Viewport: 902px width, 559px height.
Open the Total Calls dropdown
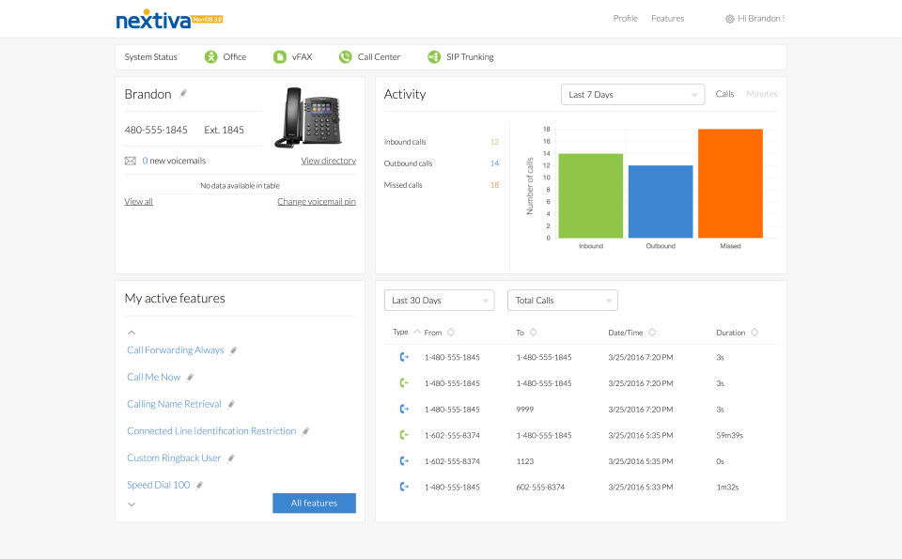[563, 301]
